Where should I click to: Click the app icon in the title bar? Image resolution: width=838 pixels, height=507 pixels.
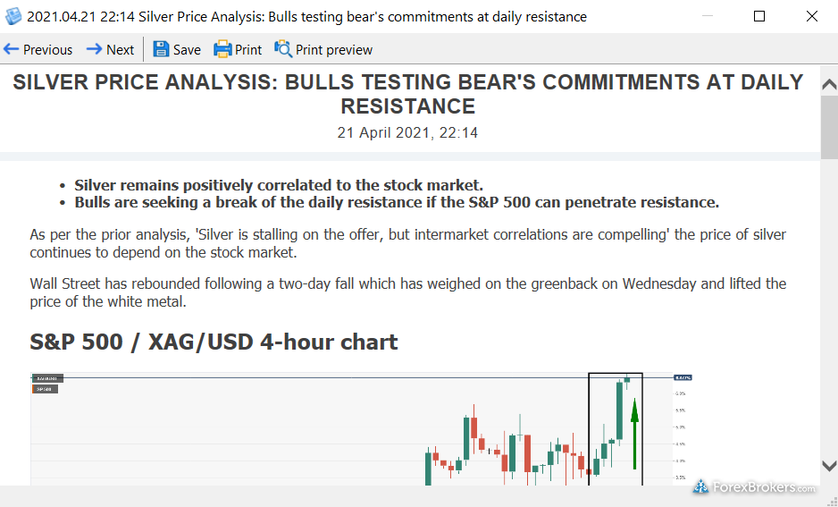tap(13, 16)
